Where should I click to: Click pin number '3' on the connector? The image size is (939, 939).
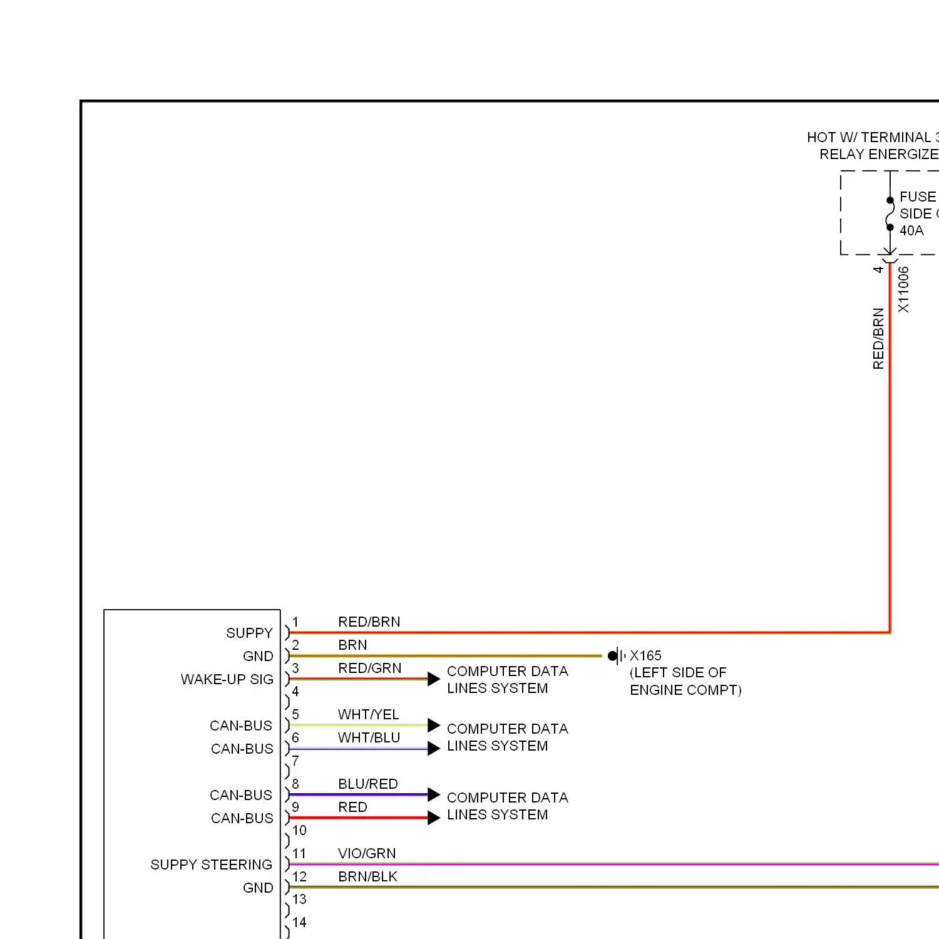click(x=295, y=668)
